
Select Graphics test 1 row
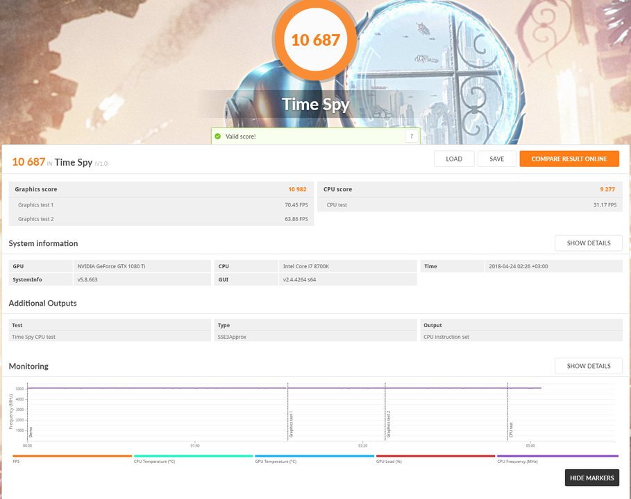(161, 205)
